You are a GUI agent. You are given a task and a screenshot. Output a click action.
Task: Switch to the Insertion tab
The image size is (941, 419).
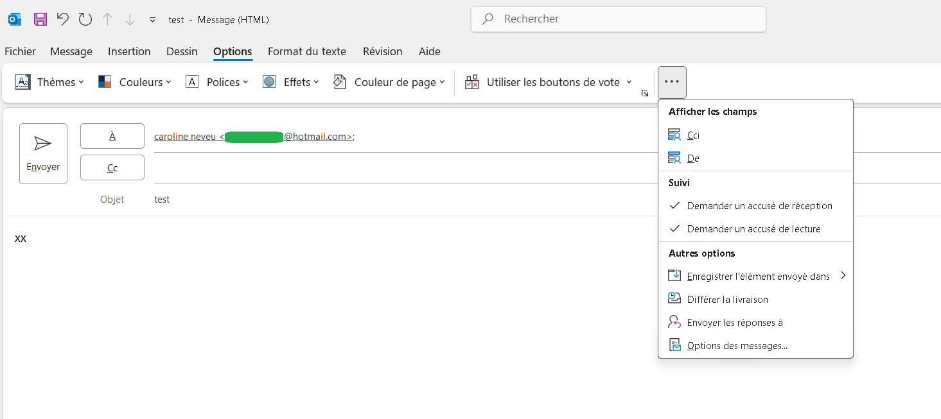coord(129,51)
